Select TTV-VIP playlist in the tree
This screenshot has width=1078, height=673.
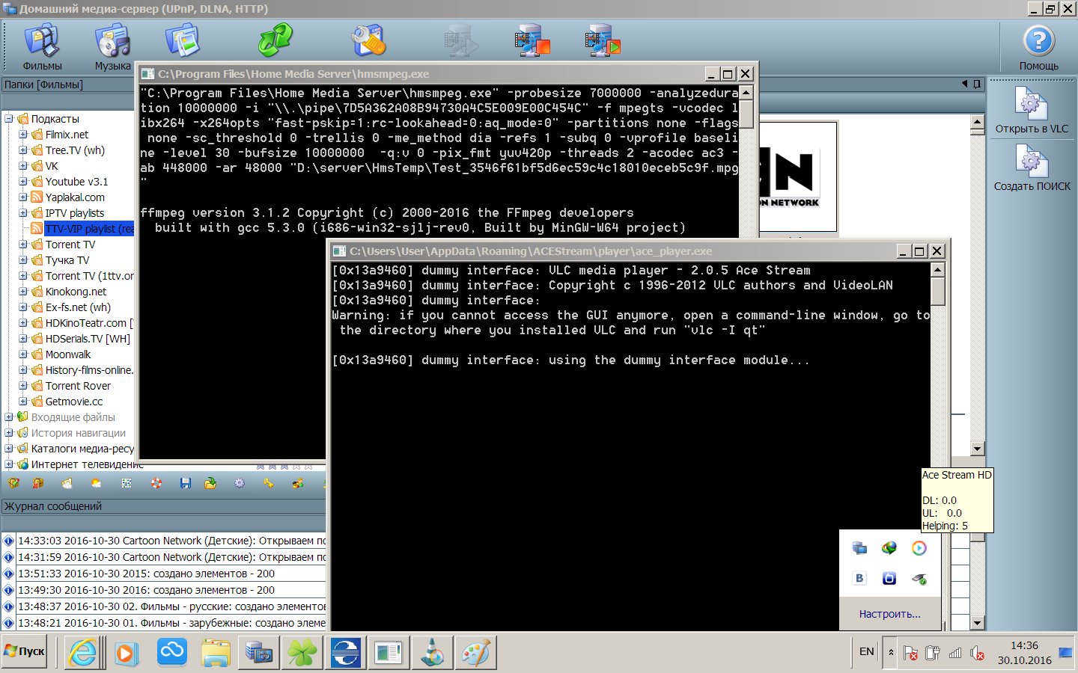(x=89, y=229)
